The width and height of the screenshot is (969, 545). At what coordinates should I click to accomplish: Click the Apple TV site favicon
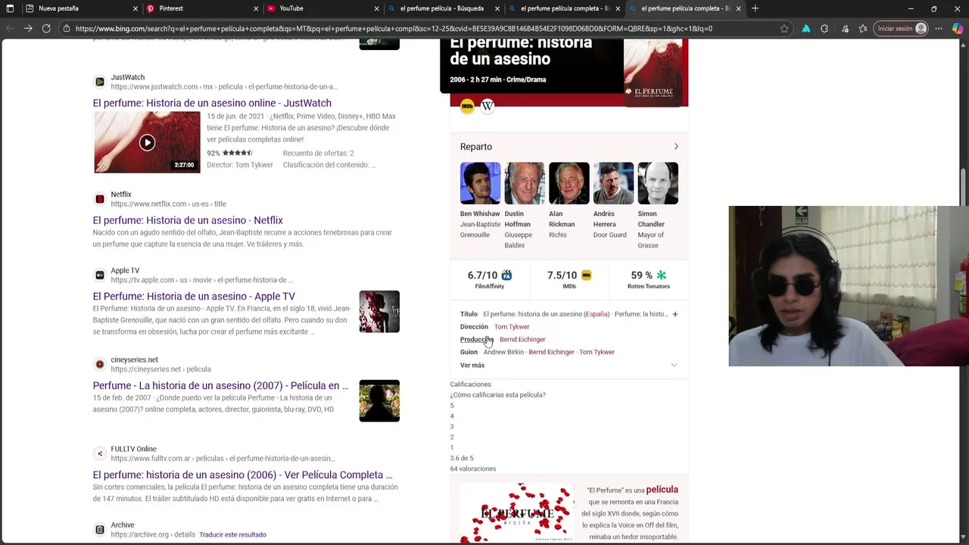pyautogui.click(x=100, y=275)
